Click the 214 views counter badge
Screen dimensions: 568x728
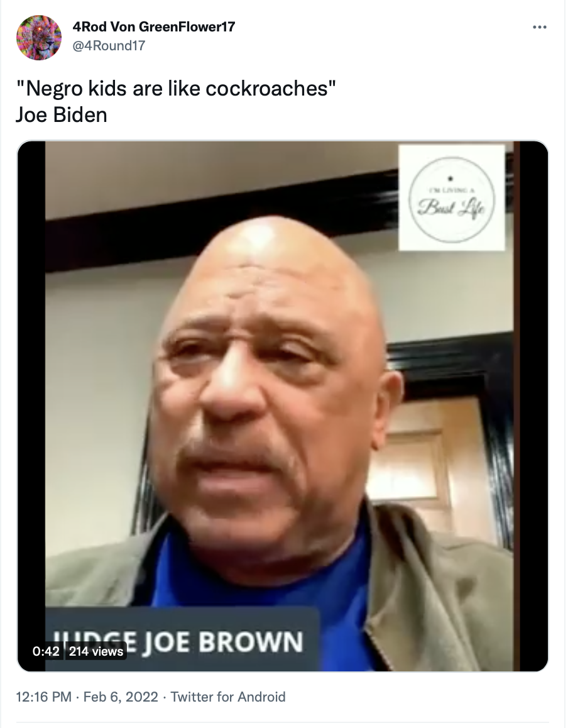tap(96, 651)
